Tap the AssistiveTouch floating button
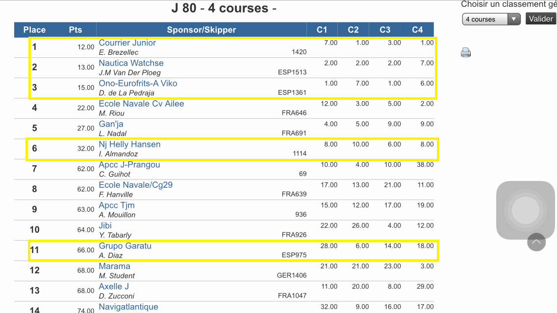This screenshot has width=557, height=313. point(525,210)
